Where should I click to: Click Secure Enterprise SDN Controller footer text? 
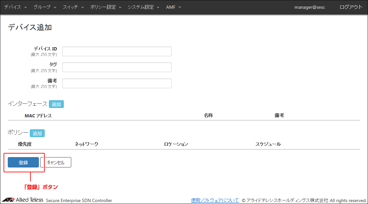click(x=79, y=200)
